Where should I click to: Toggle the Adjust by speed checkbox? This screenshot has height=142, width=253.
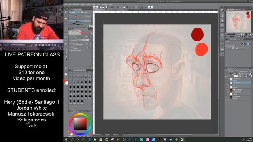point(71,50)
